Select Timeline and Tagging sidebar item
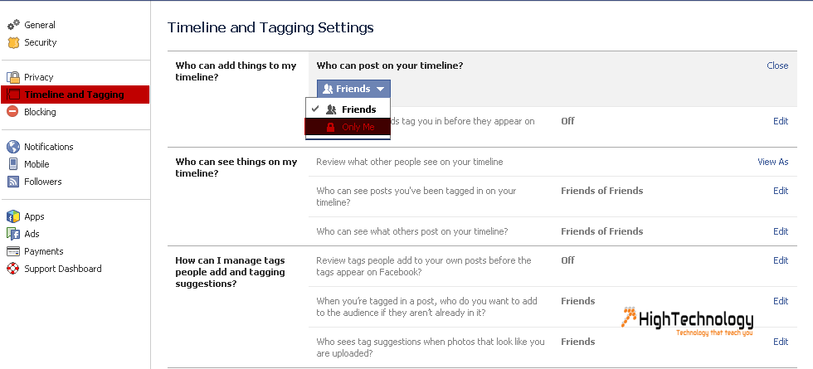813x369 pixels. pyautogui.click(x=75, y=95)
